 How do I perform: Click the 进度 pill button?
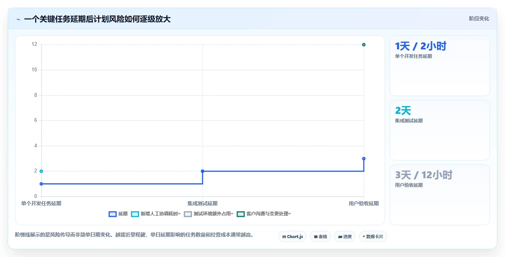click(x=345, y=237)
